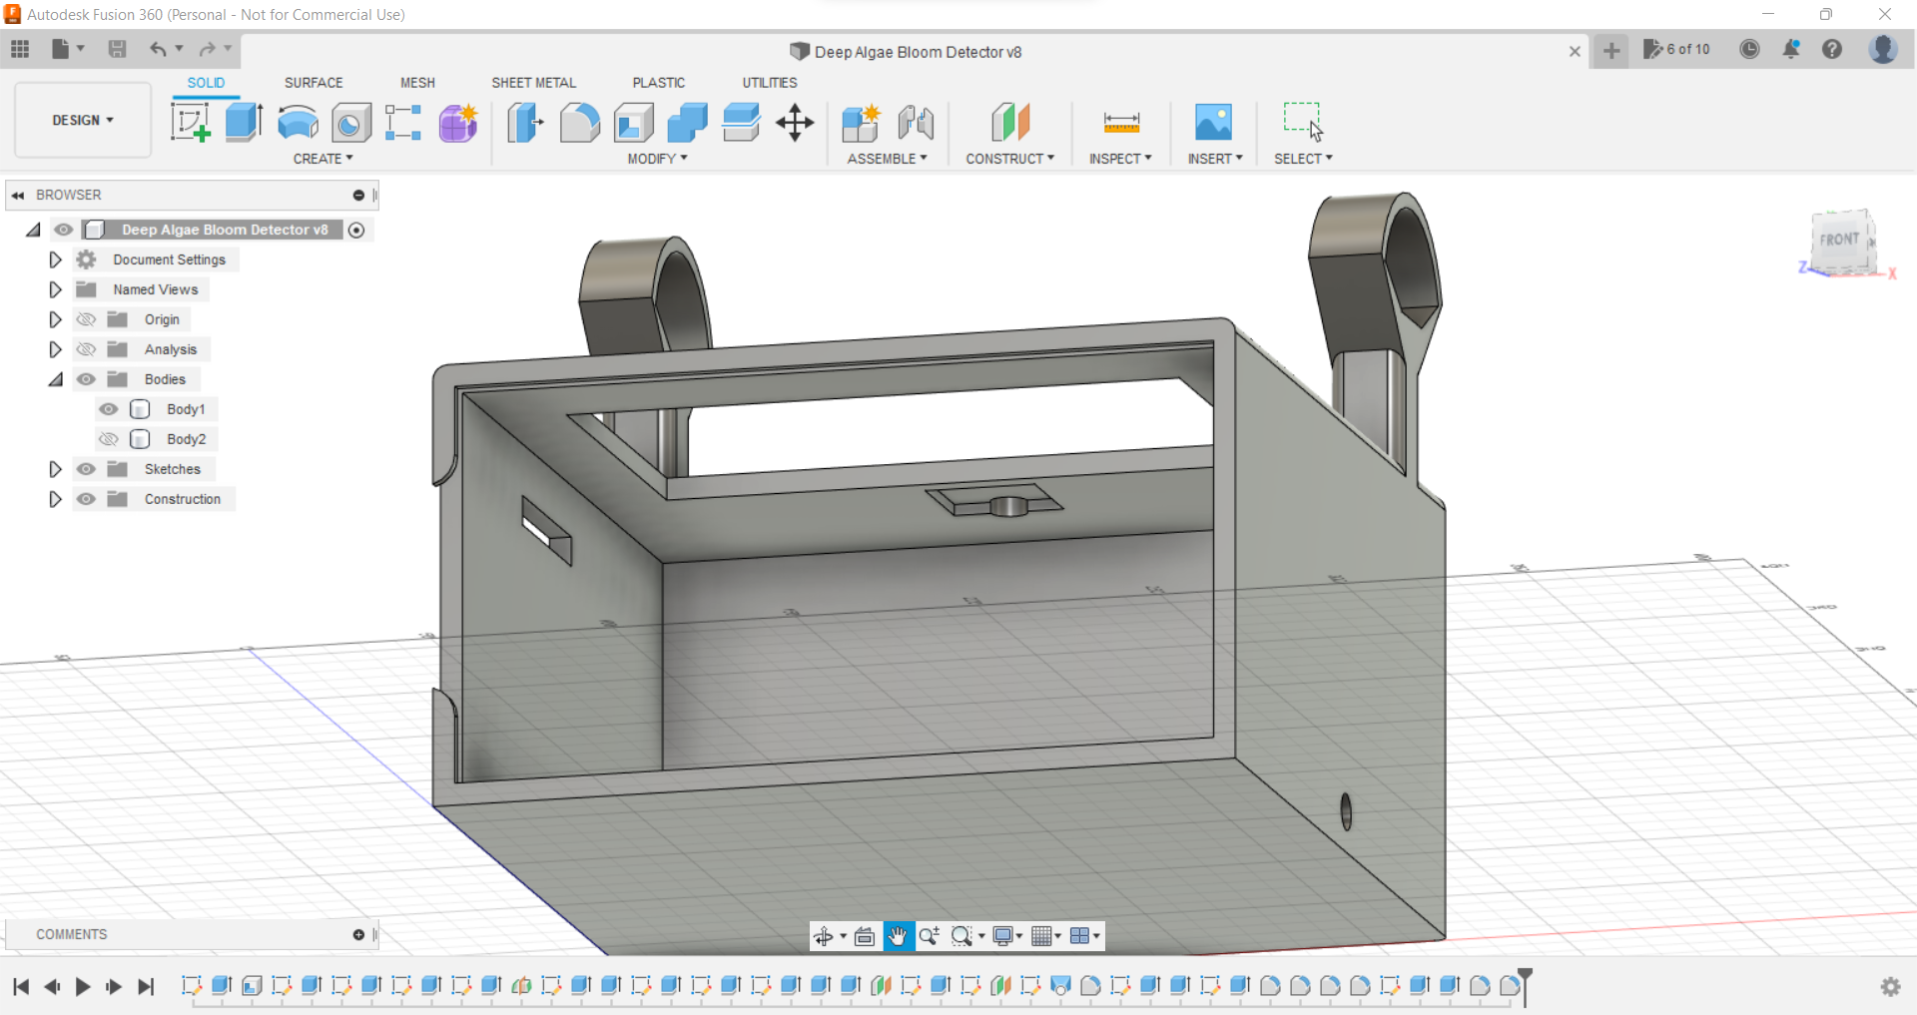Click the Measure tool icon
This screenshot has height=1015, width=1917.
1121,123
